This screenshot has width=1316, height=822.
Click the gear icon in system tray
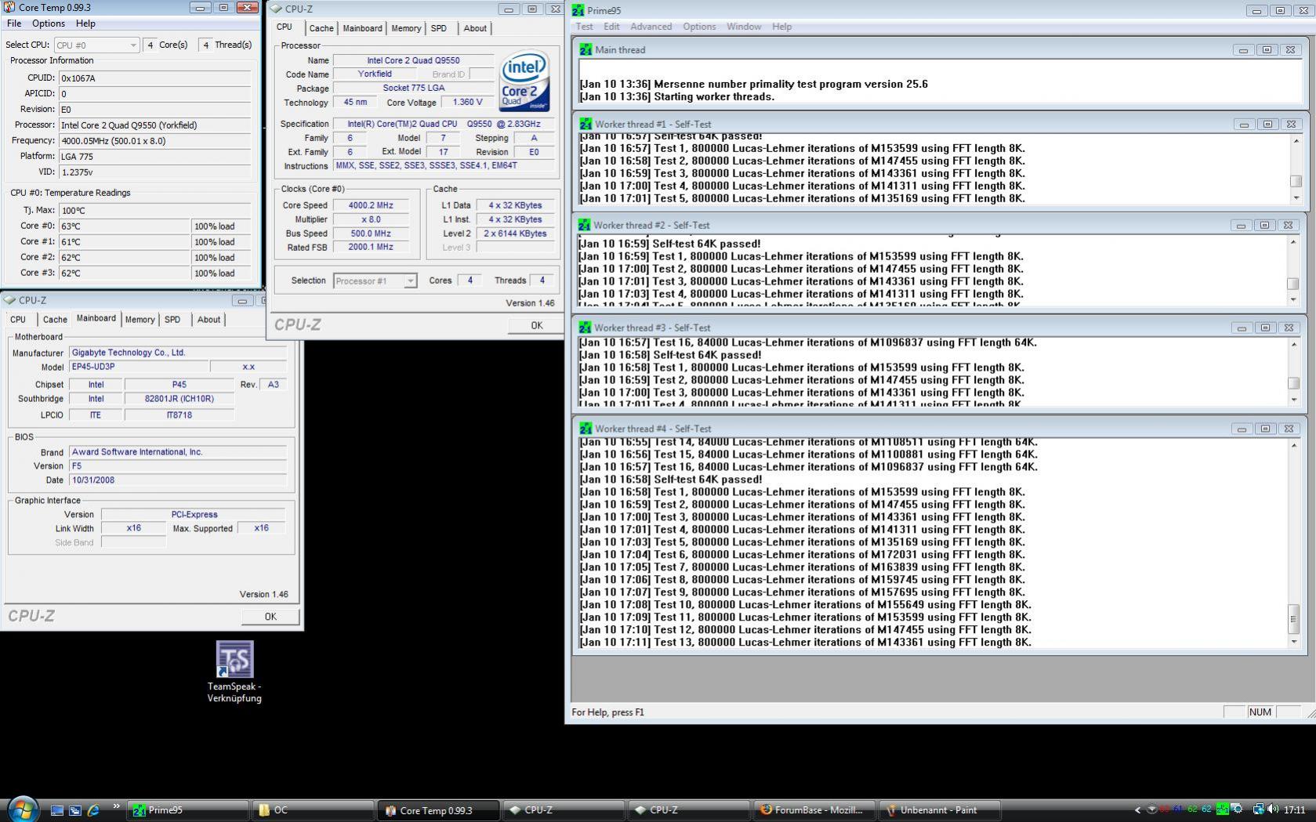[1237, 809]
